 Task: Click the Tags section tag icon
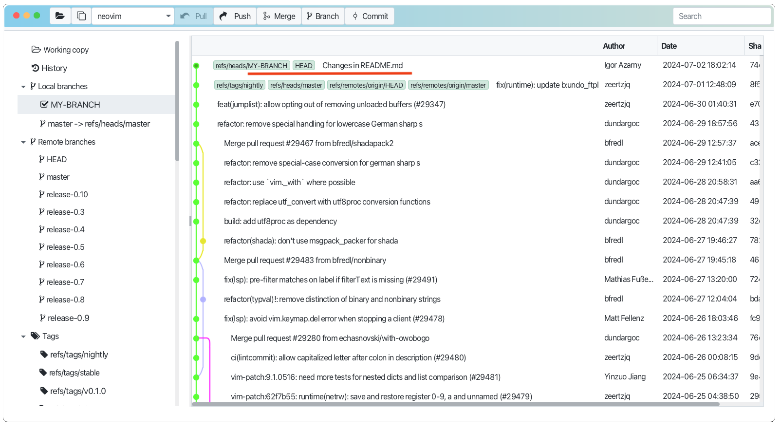tap(35, 336)
